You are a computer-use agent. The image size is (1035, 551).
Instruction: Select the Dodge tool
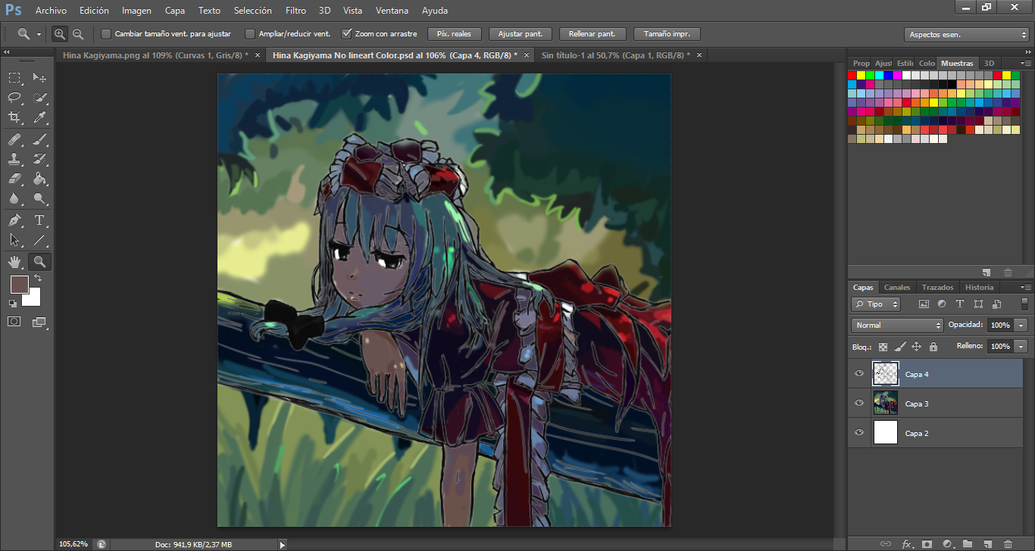tap(39, 198)
